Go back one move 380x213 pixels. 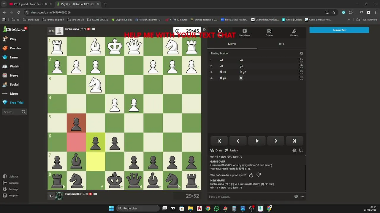coord(238,141)
